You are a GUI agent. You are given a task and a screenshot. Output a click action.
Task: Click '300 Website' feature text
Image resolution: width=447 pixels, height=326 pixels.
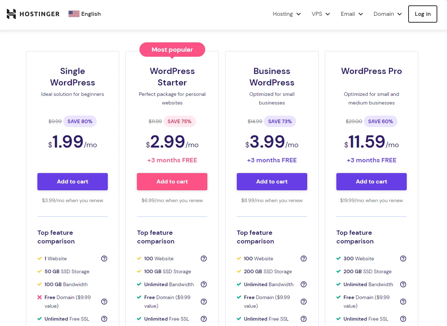point(359,259)
